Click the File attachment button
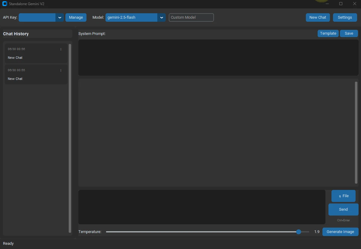Image resolution: width=361 pixels, height=249 pixels. coord(343,196)
